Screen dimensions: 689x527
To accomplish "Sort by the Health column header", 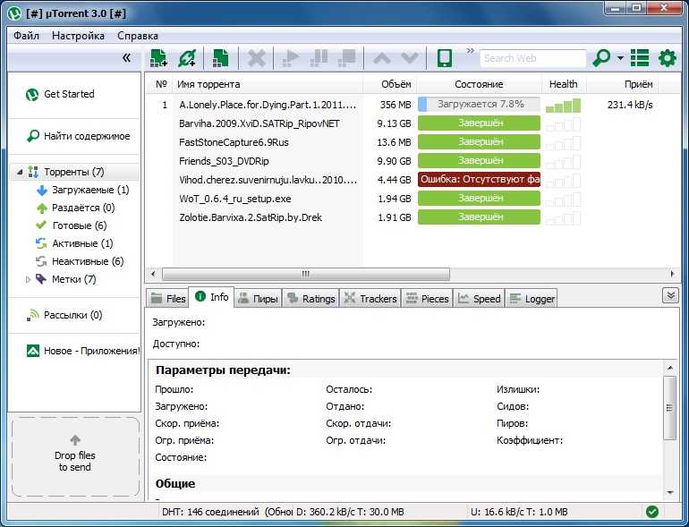I will [x=564, y=84].
